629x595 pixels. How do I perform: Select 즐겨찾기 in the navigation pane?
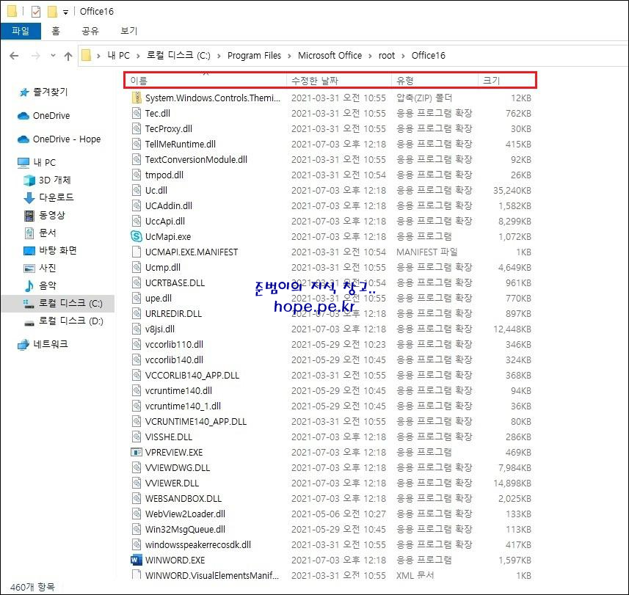[50, 92]
